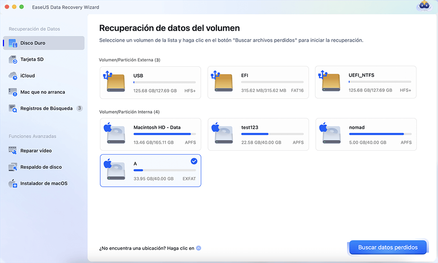Click the USB volume usage bar

[165, 82]
